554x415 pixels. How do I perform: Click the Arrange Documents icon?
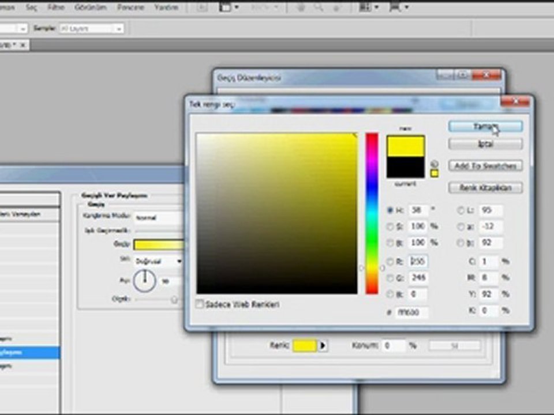[x=365, y=7]
